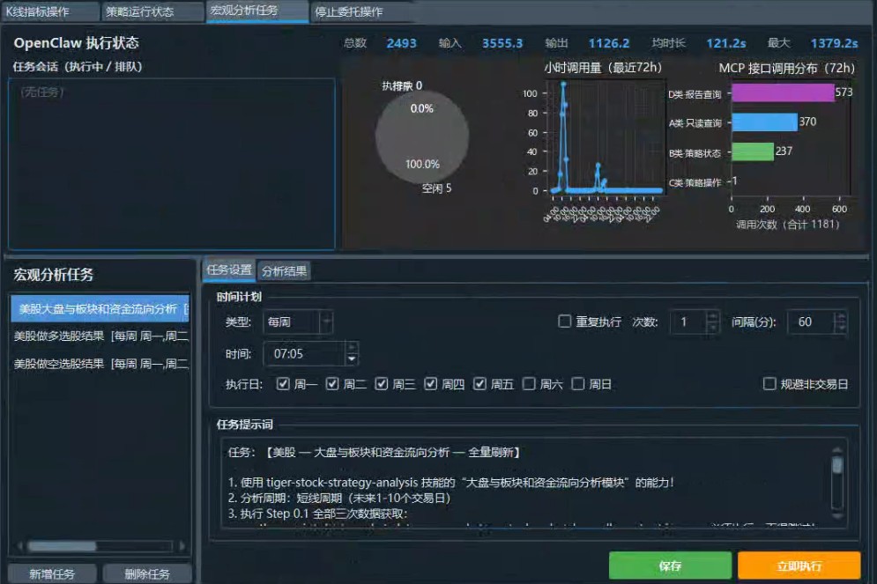Click the green 保存 button
The image size is (877, 584).
pos(670,566)
